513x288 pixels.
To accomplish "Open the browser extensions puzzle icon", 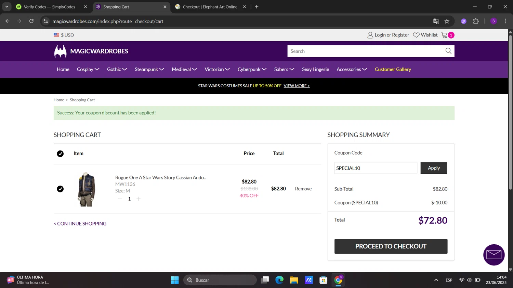I will tap(476, 21).
